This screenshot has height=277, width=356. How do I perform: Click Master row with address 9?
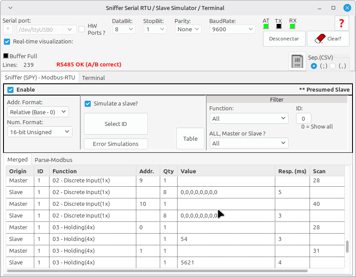[x=175, y=181]
